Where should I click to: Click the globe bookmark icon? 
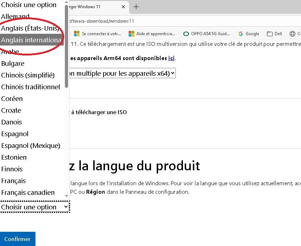click(x=292, y=34)
